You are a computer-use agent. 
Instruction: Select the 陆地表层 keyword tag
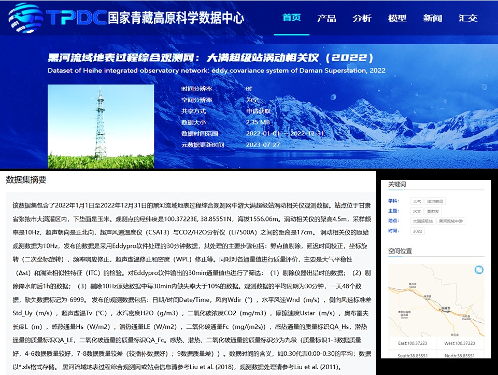[435, 201]
